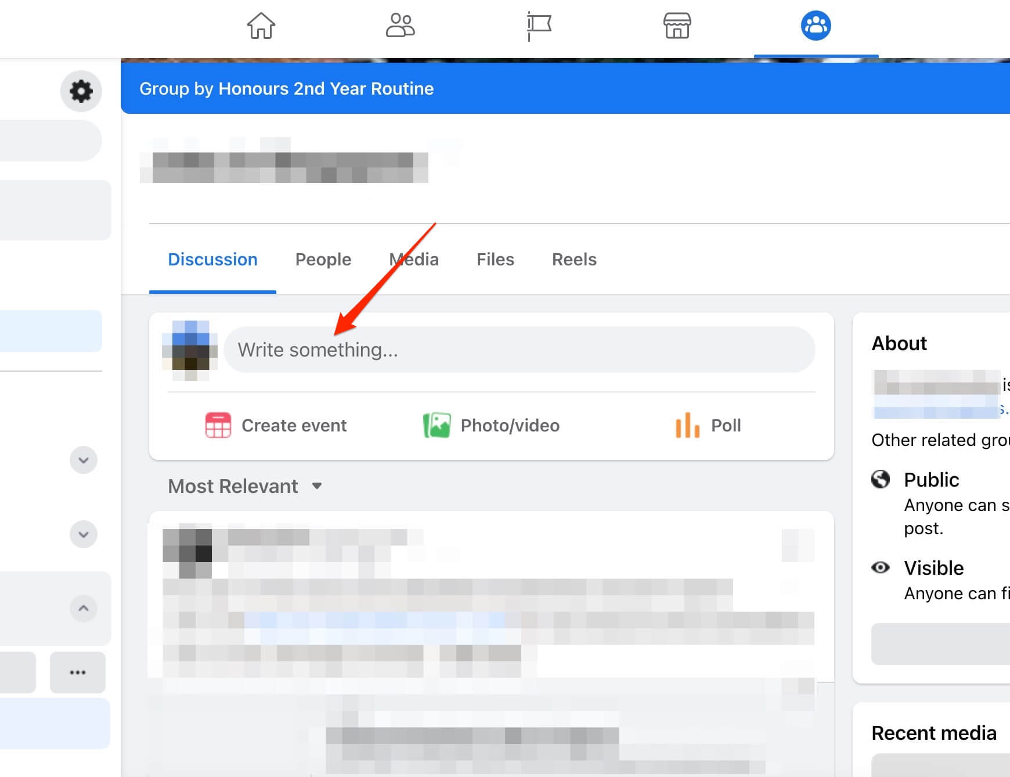Click the Write something post field
This screenshot has width=1010, height=777.
(x=519, y=350)
